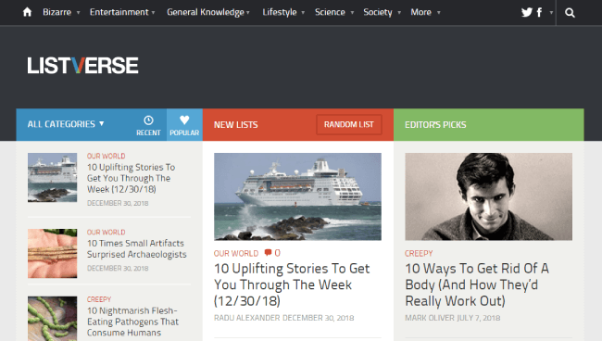Open main headline 10 Uplifting Stories To Get
602x341 pixels.
292,284
